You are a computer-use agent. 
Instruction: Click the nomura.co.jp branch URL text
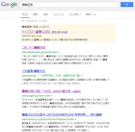(x=48, y=119)
